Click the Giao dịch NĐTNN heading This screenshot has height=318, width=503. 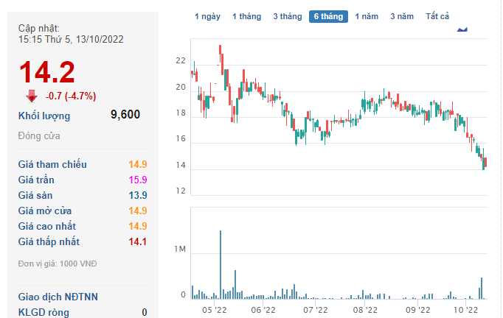click(x=58, y=297)
